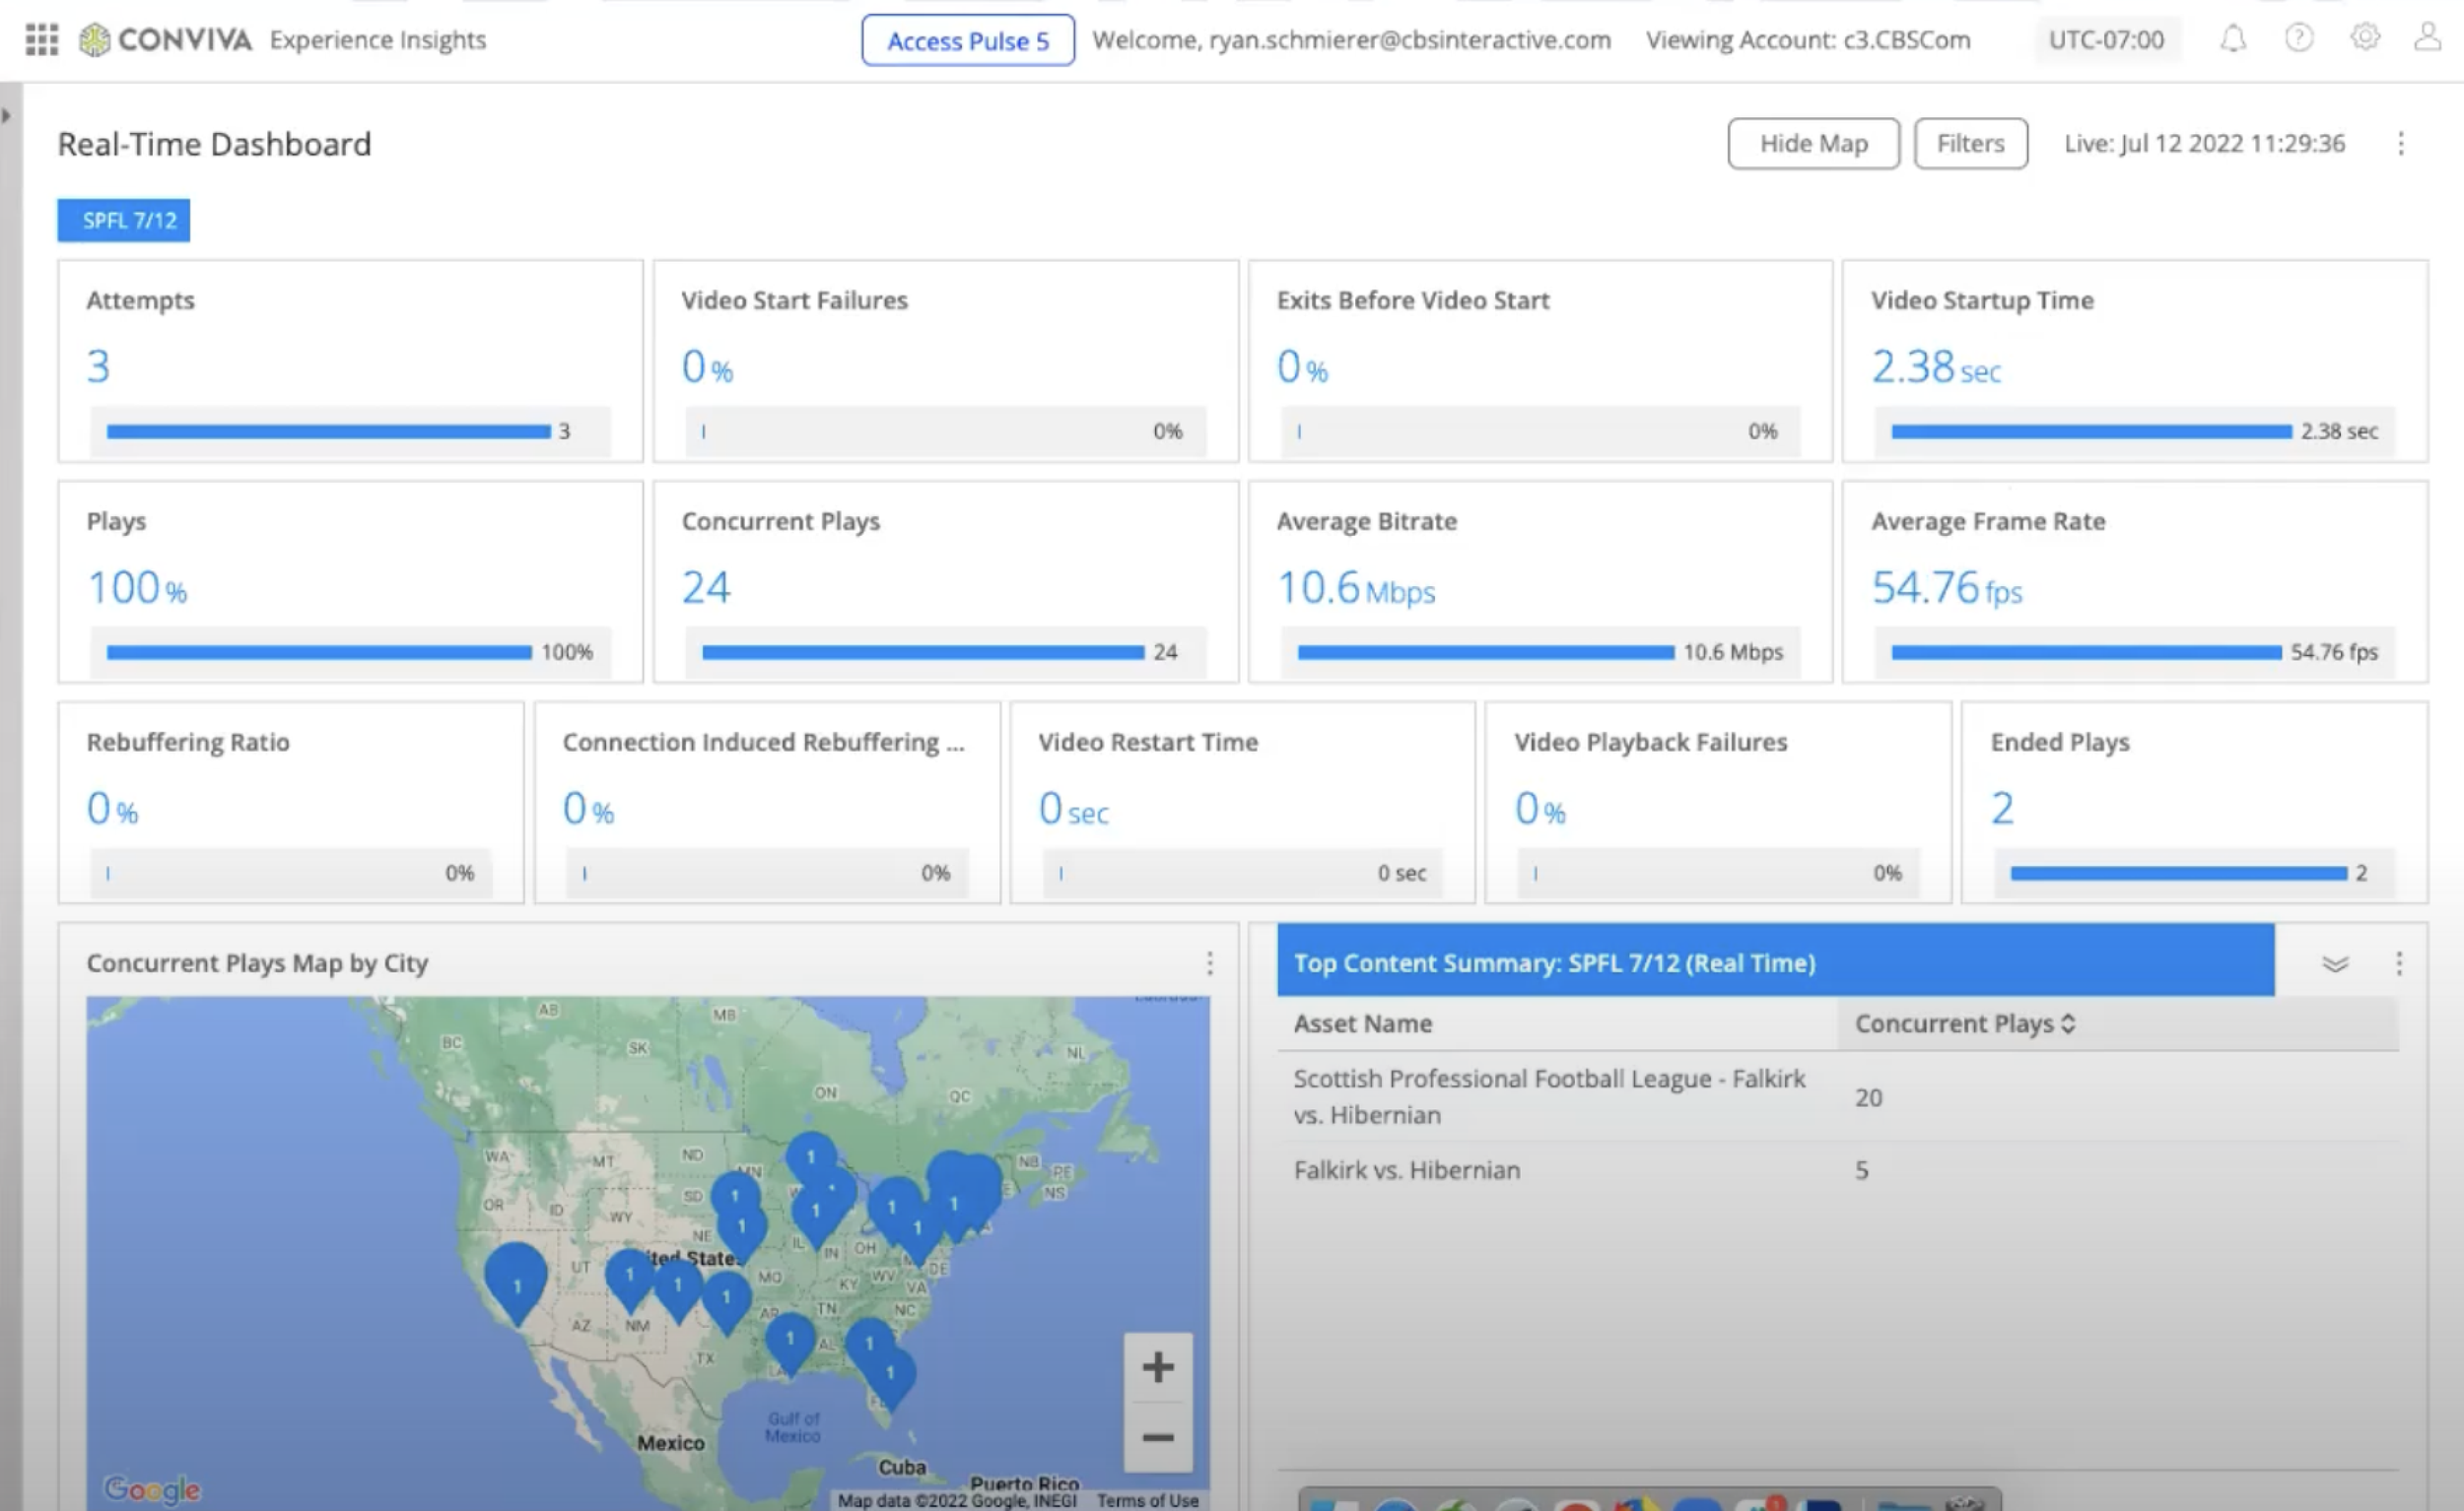Open the Filters button

pos(1970,144)
